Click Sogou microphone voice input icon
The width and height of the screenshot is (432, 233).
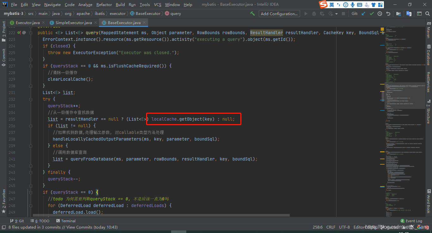tap(353, 5)
